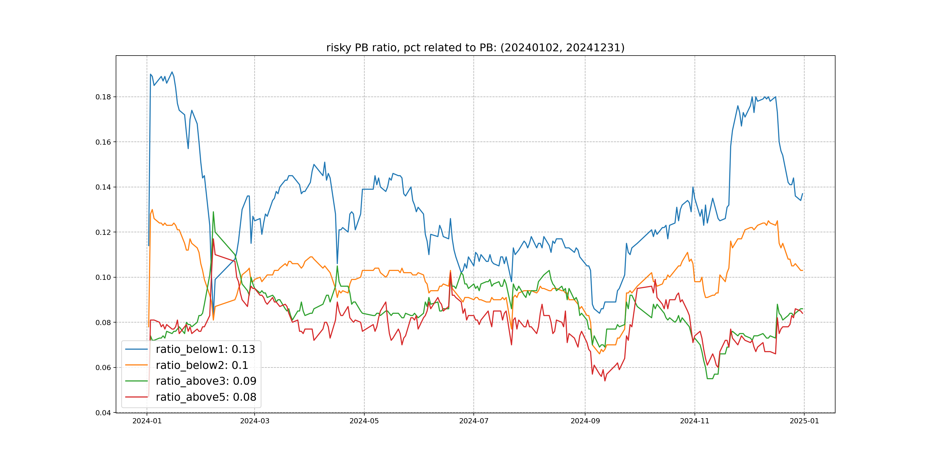Click the 2025-01 x-axis tick label

click(805, 421)
